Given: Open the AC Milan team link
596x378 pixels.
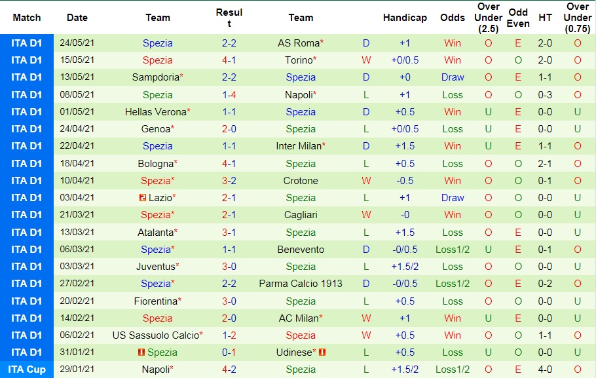Looking at the screenshot, I should [298, 318].
